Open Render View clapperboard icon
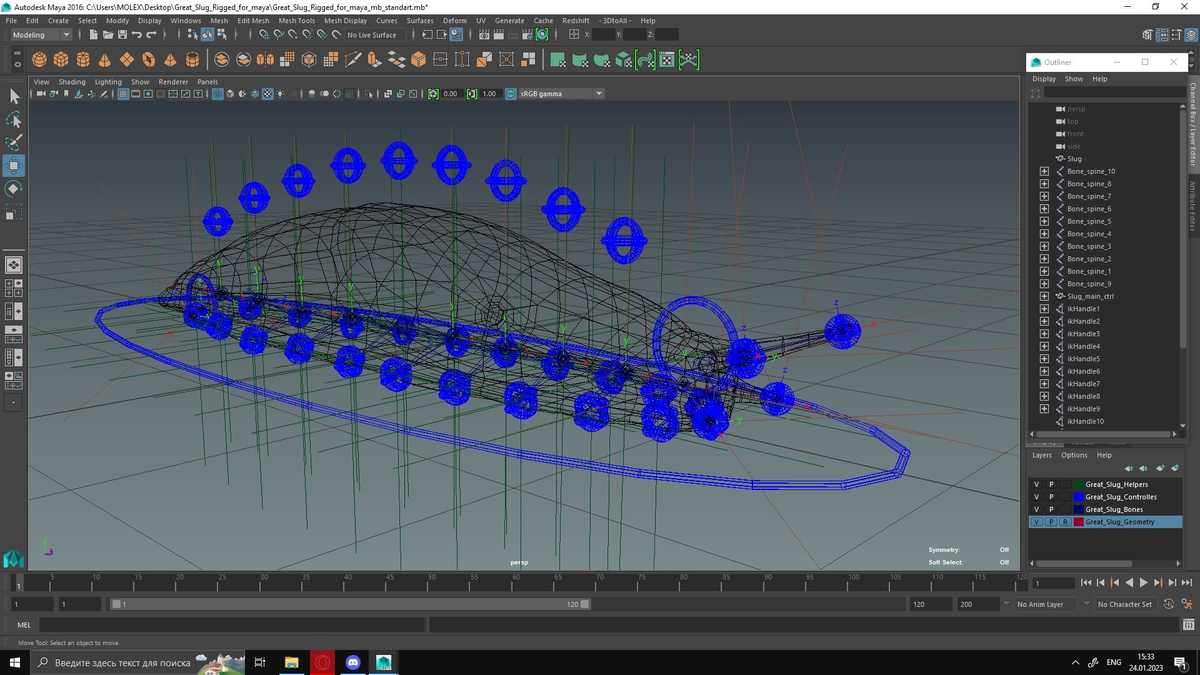1200x675 pixels. pyautogui.click(x=484, y=34)
